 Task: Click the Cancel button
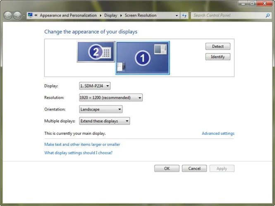(194, 169)
